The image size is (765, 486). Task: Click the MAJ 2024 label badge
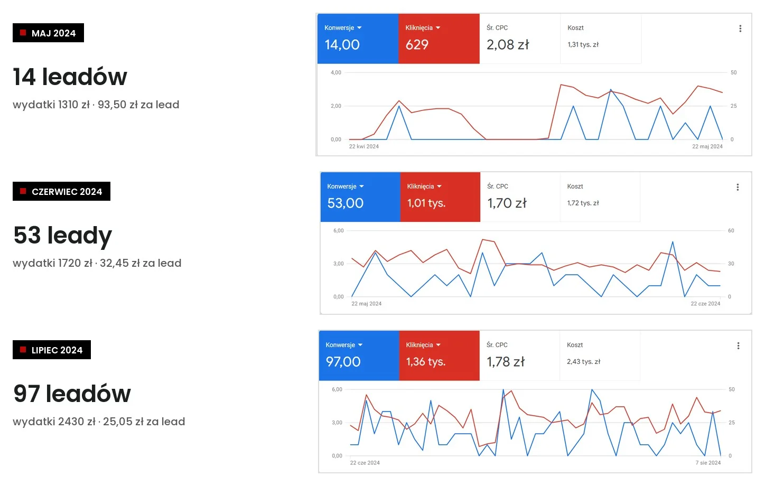click(48, 33)
